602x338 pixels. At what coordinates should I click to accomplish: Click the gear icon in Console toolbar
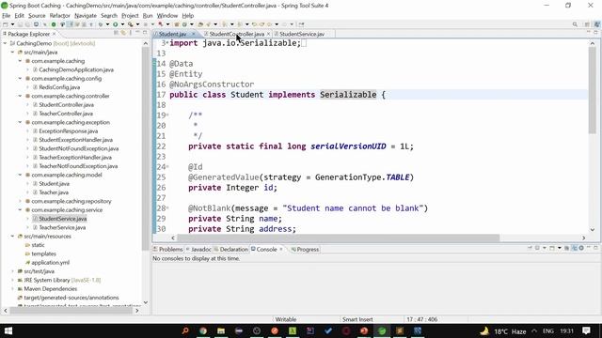pos(581,248)
